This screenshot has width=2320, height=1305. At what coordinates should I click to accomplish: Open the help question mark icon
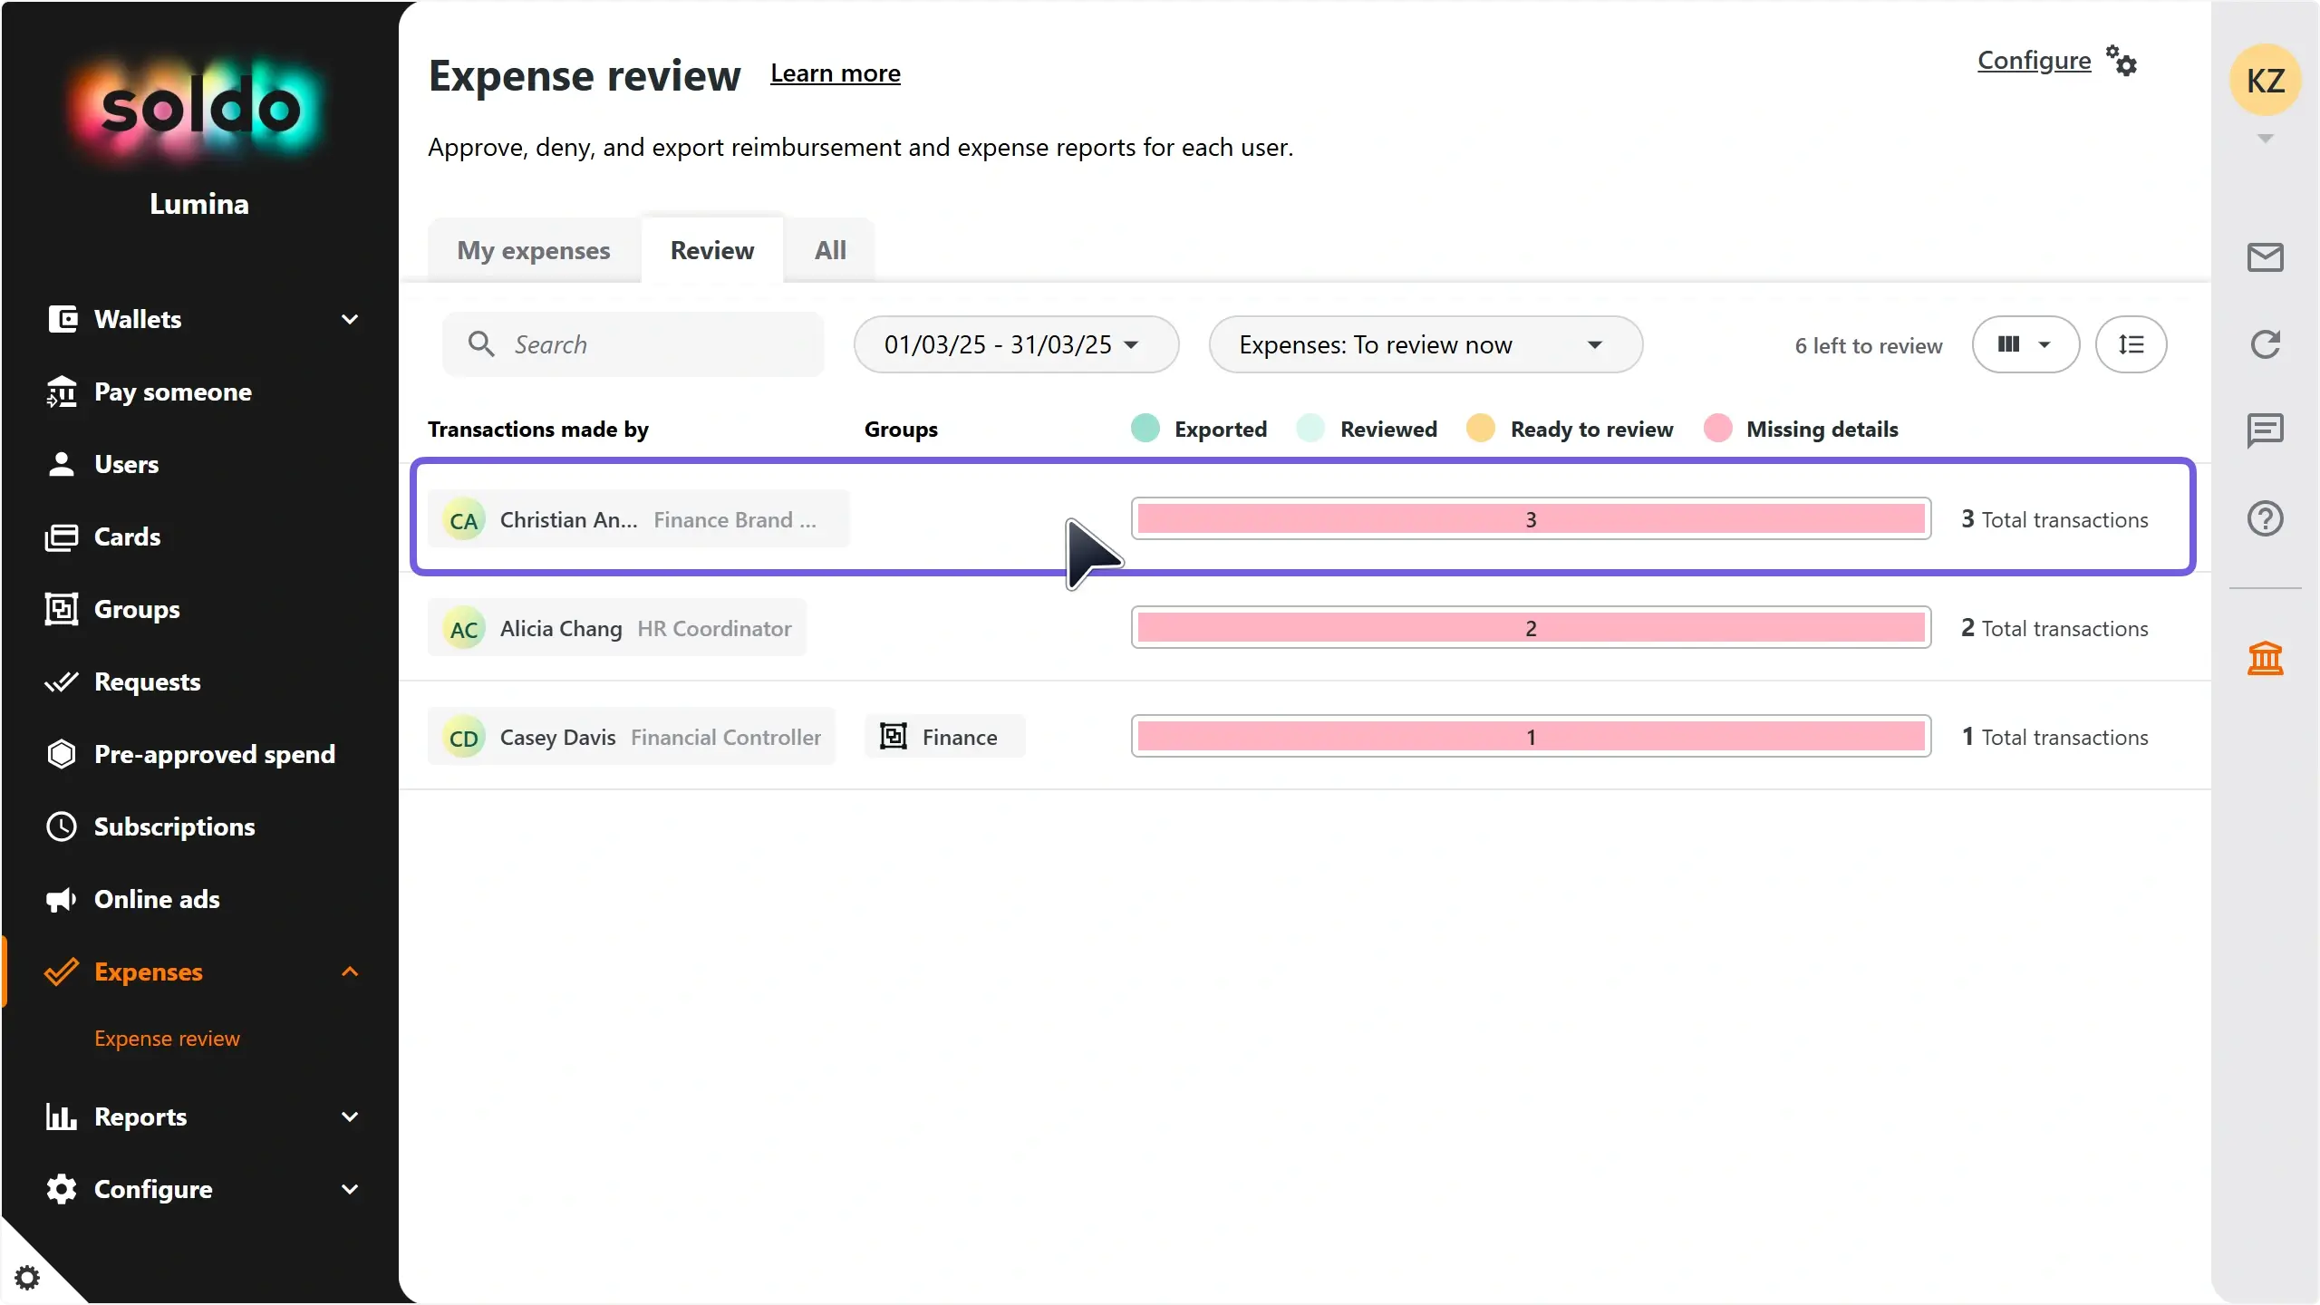click(x=2265, y=518)
